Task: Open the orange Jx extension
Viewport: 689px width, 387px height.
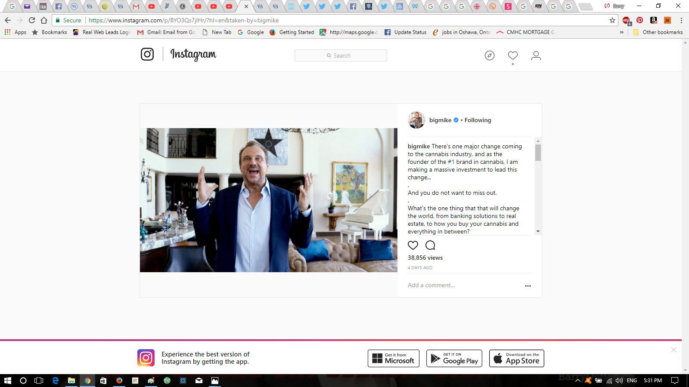Action: 667,20
